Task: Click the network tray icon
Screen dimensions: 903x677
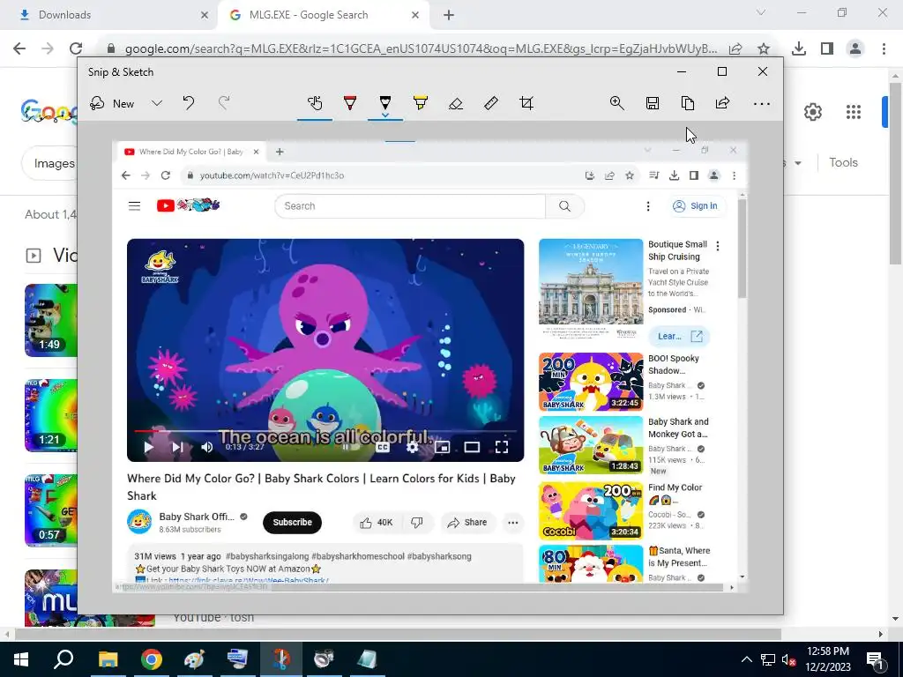Action: point(768,659)
